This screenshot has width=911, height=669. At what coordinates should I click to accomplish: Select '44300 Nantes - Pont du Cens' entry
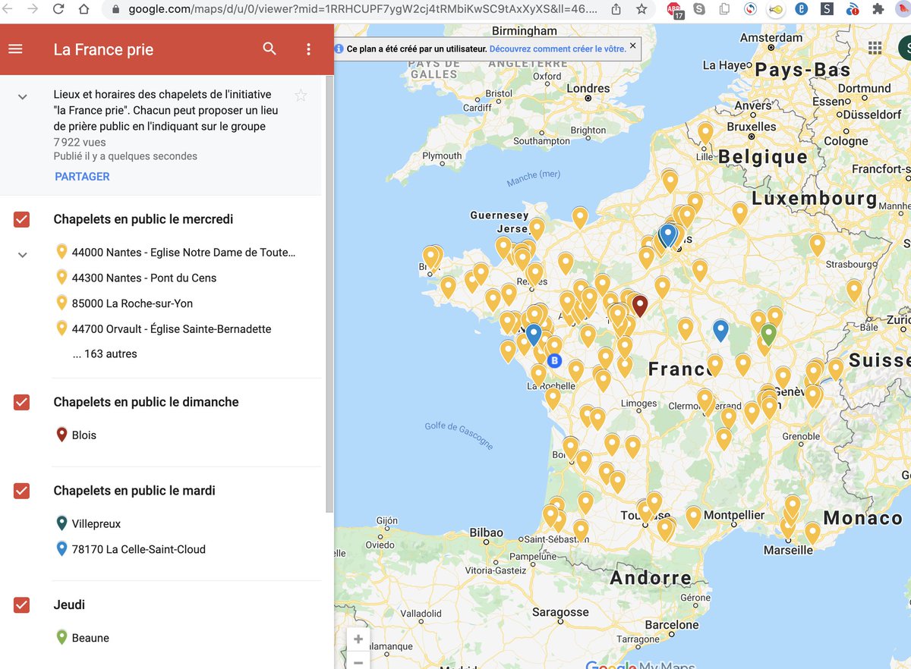tap(144, 278)
